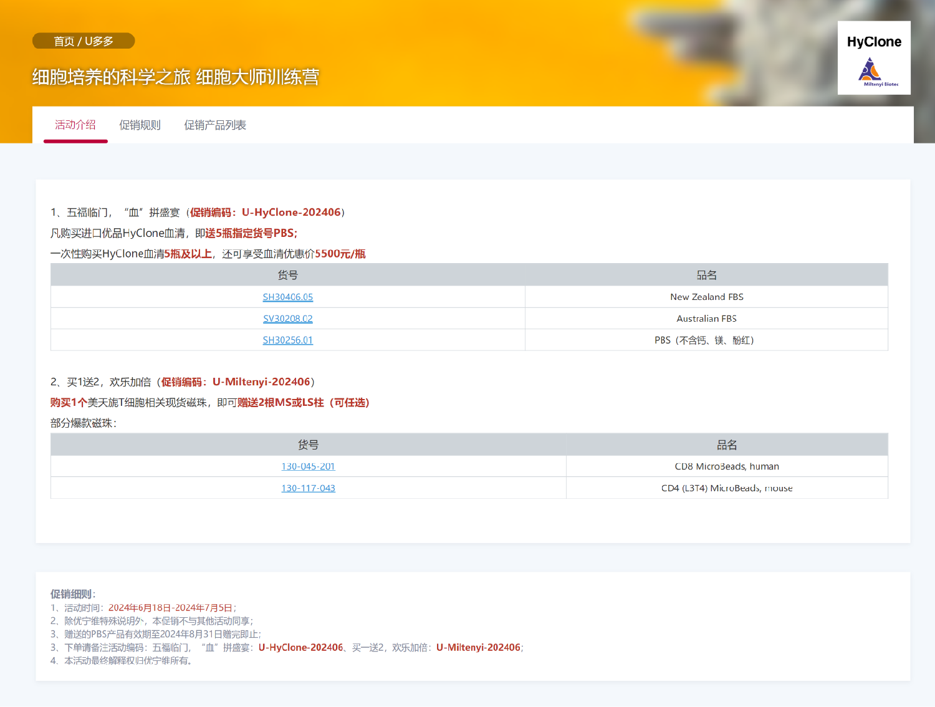
Task: Click the 送5瓶指定货号PBS text
Action: (251, 233)
